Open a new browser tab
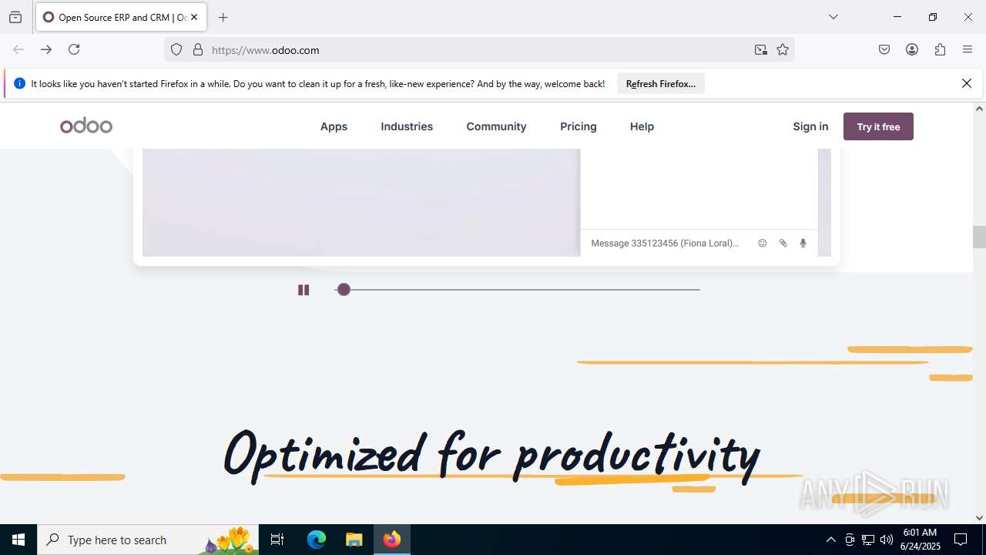986x555 pixels. (x=223, y=17)
